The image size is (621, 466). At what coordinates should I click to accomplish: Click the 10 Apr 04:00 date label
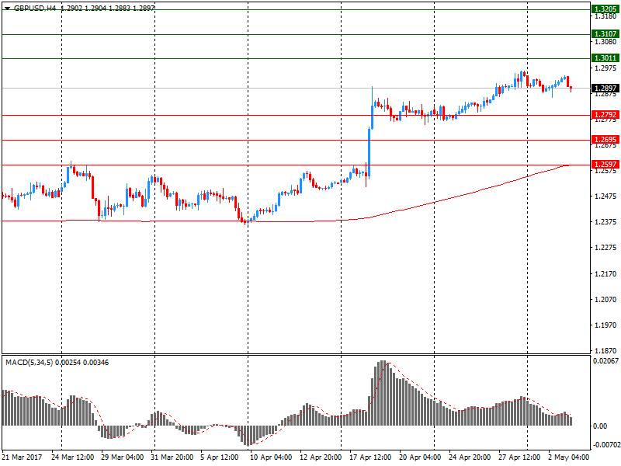tap(271, 457)
